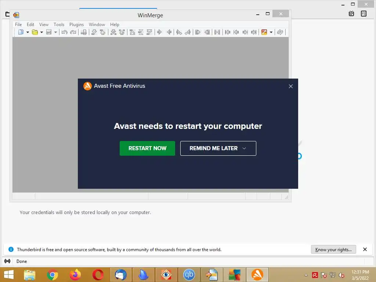The height and width of the screenshot is (282, 376).
Task: Click the network tray icon
Action: coord(333,275)
